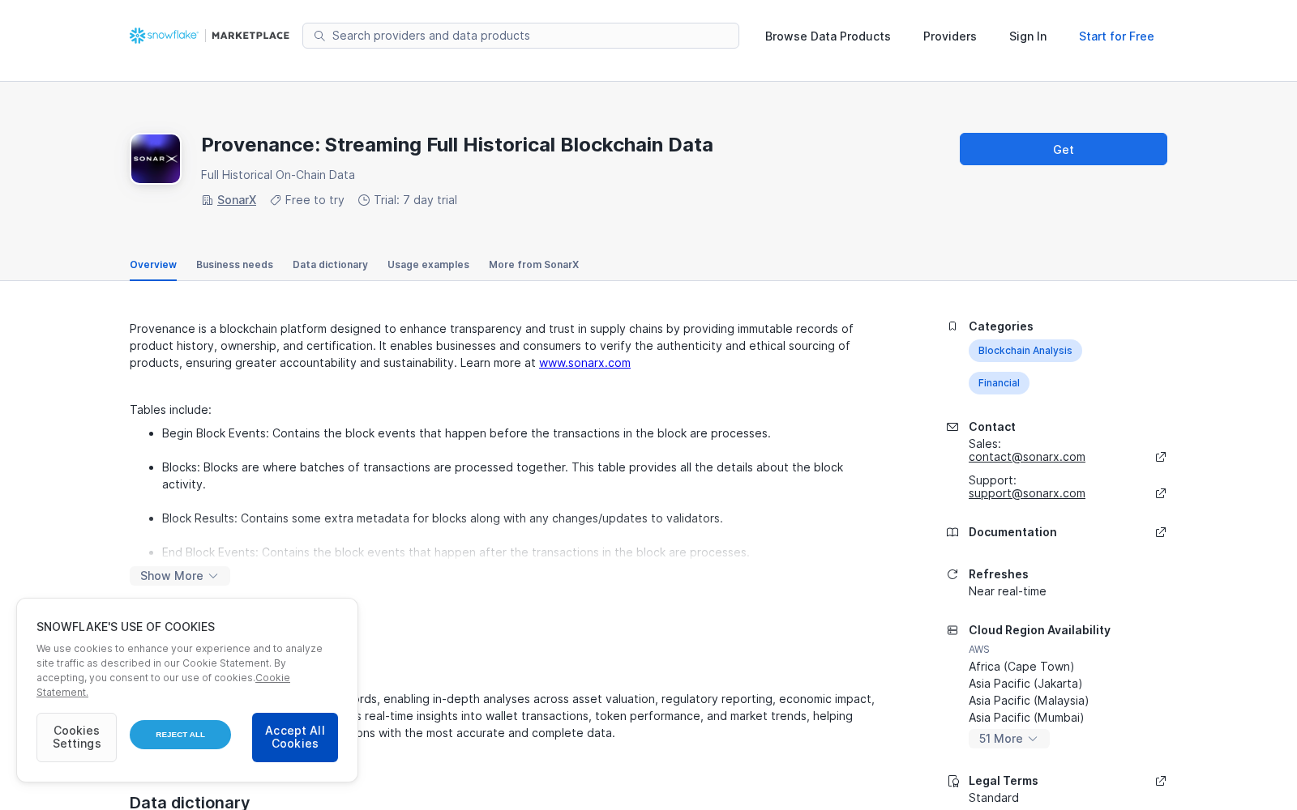Open the Legal Terms external link icon
The width and height of the screenshot is (1297, 810).
(x=1161, y=781)
